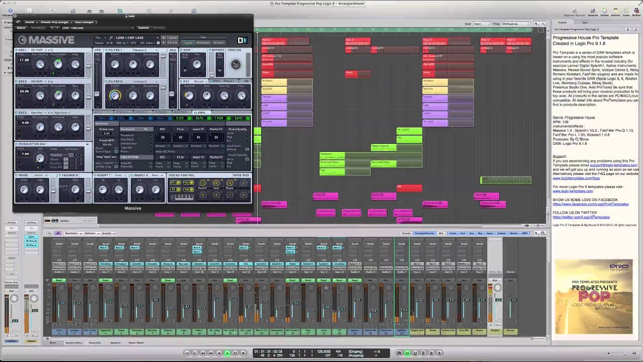Toggle the OSC3 power button in Massive
Image resolution: width=643 pixels, height=362 pixels.
(17, 113)
